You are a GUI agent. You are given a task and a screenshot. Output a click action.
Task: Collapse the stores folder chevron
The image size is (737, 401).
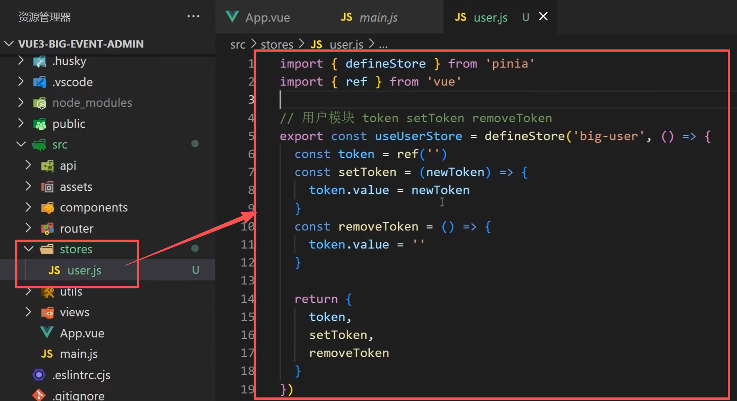29,249
